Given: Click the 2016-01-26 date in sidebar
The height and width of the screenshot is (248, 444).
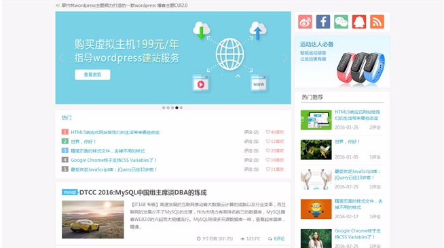Looking at the screenshot, I should 347,127.
